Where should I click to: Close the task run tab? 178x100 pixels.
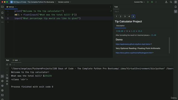pyautogui.click(x=20, y=60)
